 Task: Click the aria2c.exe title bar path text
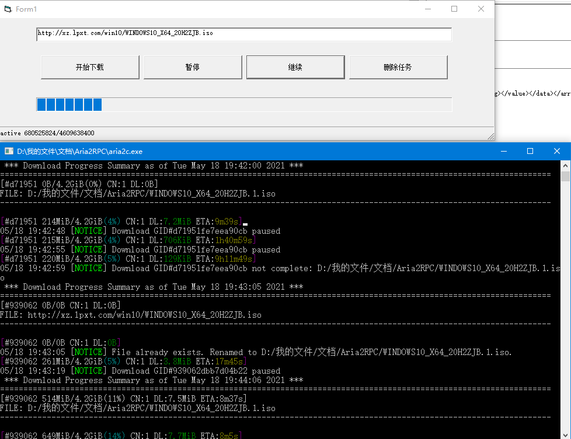pos(80,152)
